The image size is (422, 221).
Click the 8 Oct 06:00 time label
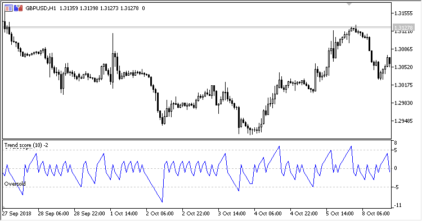pyautogui.click(x=376, y=214)
